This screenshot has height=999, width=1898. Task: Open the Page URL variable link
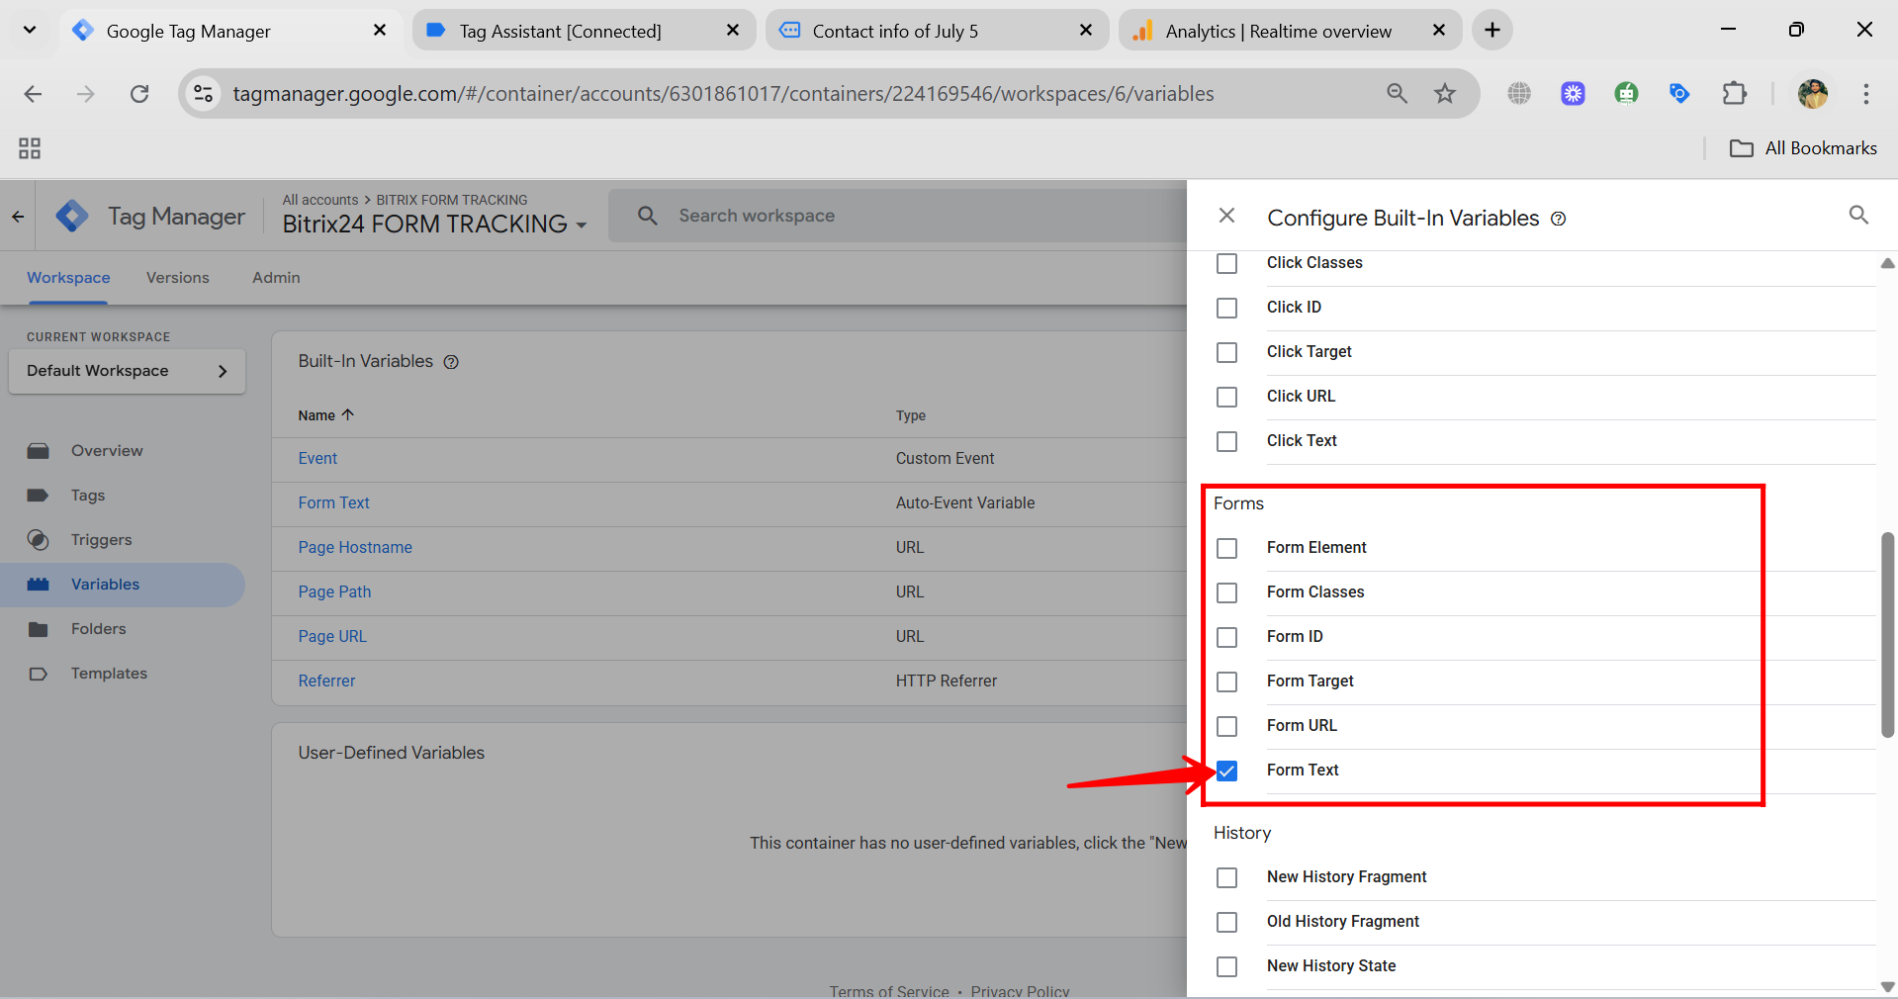coord(332,636)
